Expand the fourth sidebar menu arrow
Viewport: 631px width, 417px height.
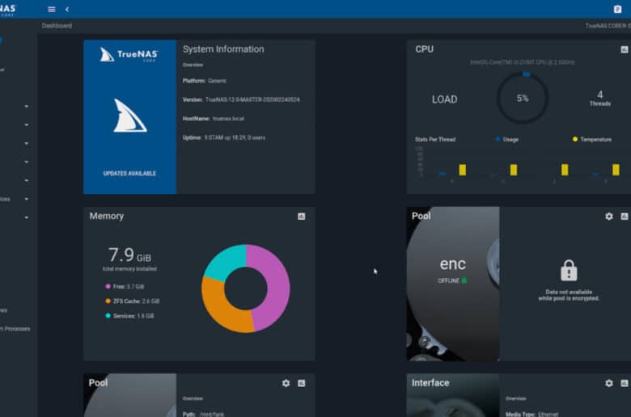[x=26, y=162]
